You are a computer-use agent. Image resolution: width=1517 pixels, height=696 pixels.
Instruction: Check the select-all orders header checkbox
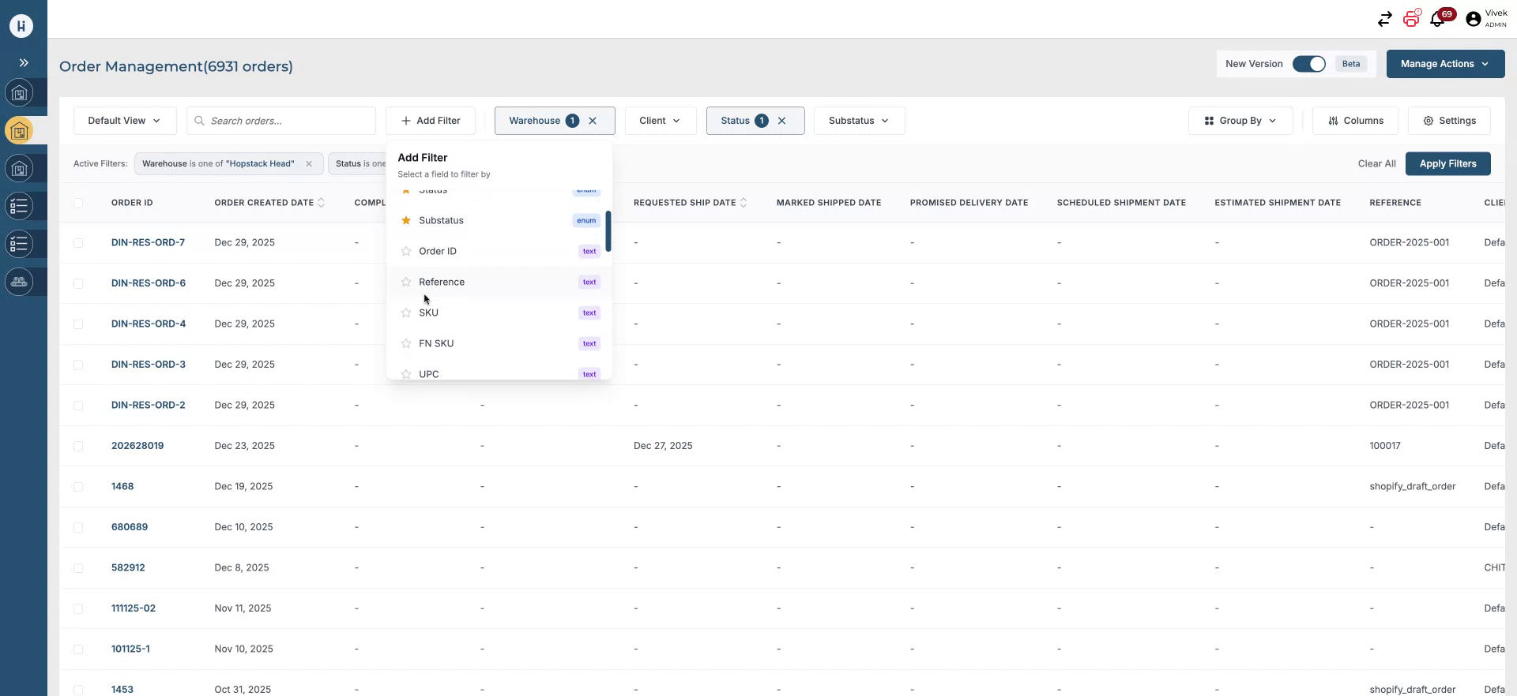[x=78, y=204]
